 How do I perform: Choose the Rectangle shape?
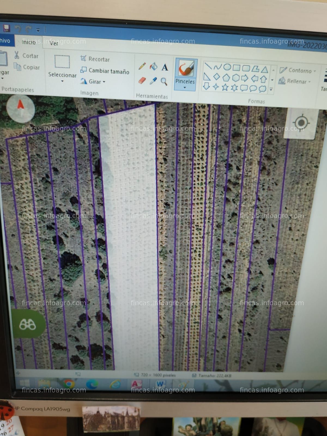coord(236,68)
